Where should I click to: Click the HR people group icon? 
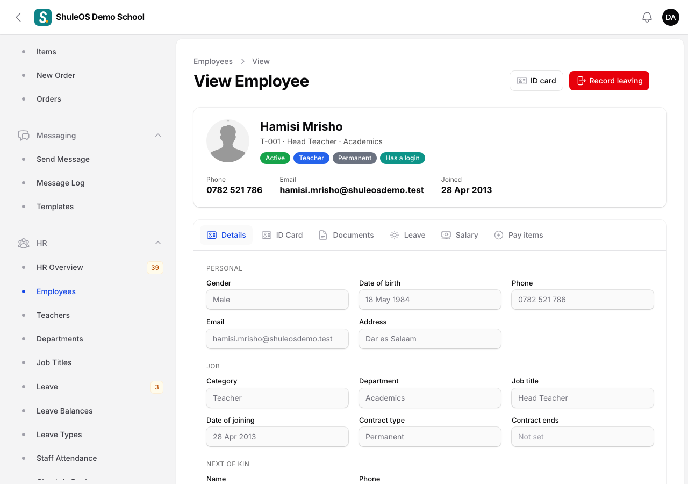coord(24,243)
